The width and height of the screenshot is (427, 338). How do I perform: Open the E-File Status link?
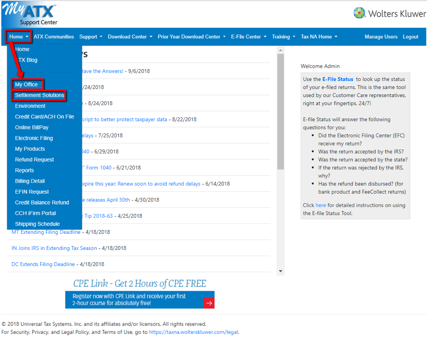(338, 80)
